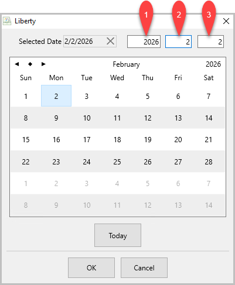Viewport: 235px width, 285px height.
Task: Click the diamond current-month icon
Action: pyautogui.click(x=30, y=64)
